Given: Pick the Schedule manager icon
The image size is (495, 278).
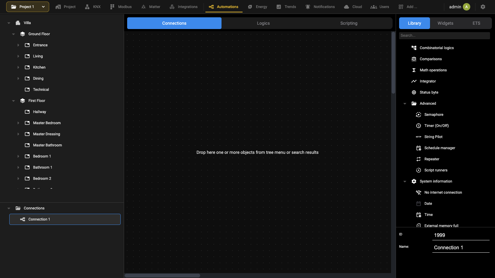Looking at the screenshot, I should click(419, 148).
